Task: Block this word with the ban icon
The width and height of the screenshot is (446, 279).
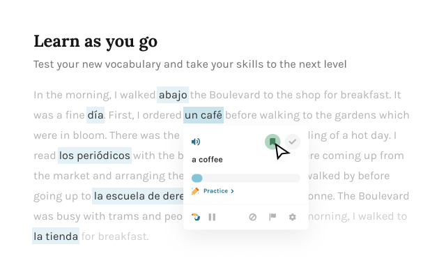Action: tap(253, 217)
